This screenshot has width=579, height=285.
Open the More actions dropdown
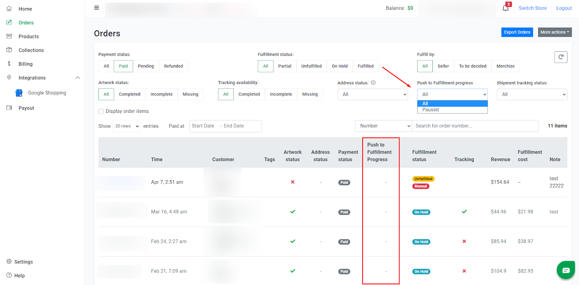tap(555, 32)
